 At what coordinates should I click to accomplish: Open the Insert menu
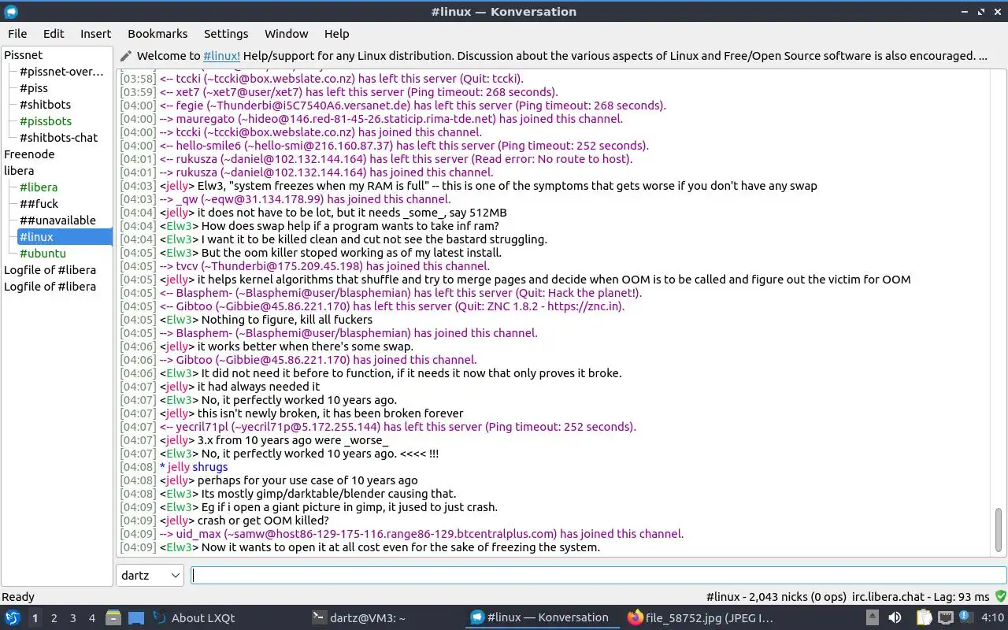coord(95,34)
